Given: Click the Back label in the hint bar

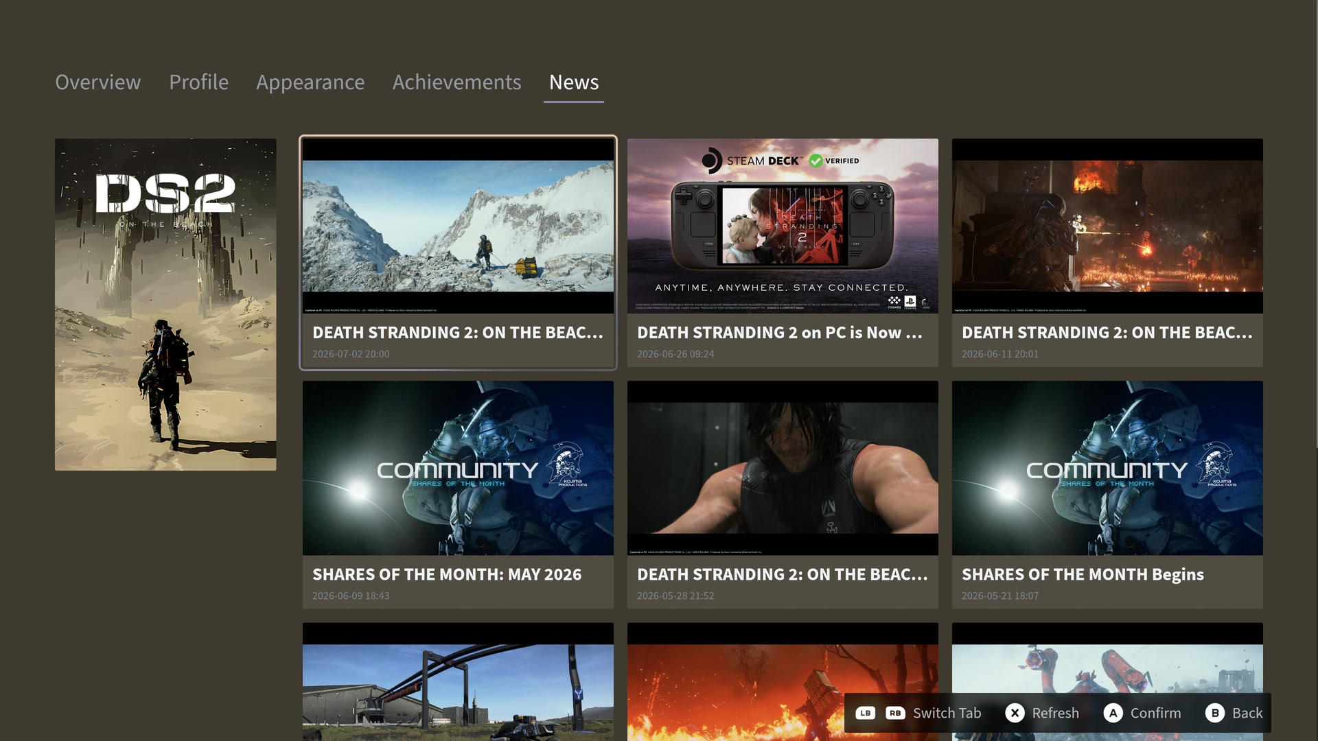Looking at the screenshot, I should click(1247, 713).
